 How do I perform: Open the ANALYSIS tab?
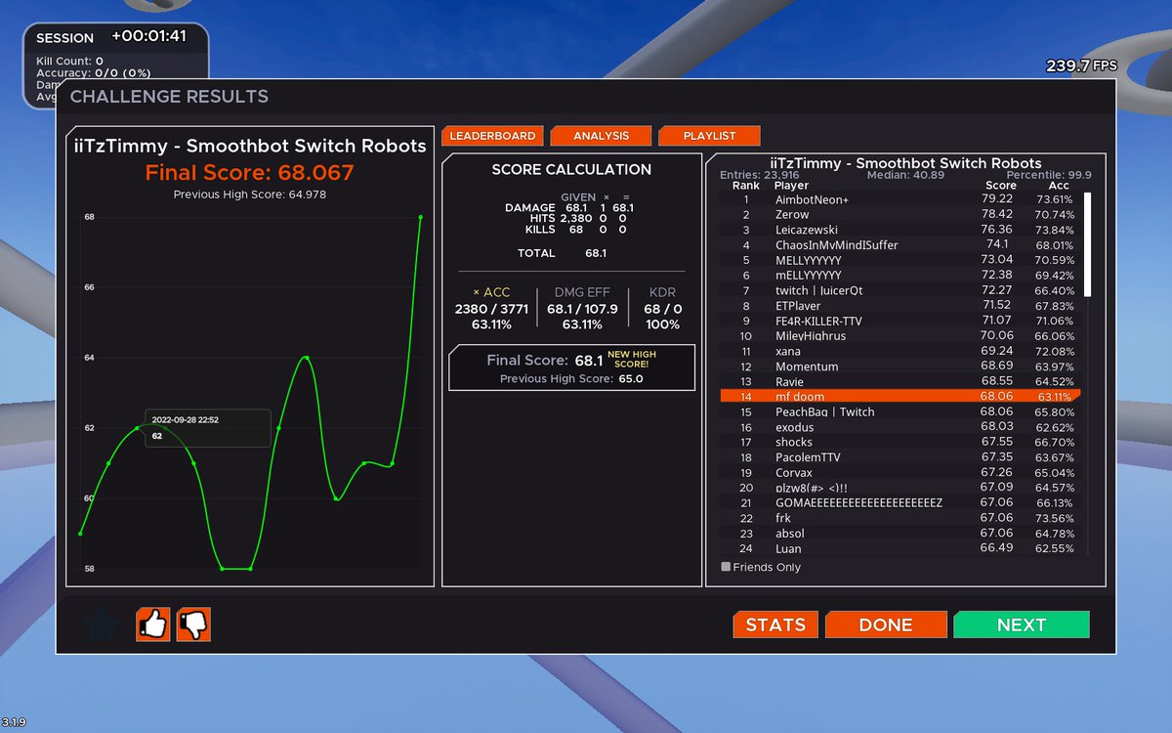[x=601, y=136]
